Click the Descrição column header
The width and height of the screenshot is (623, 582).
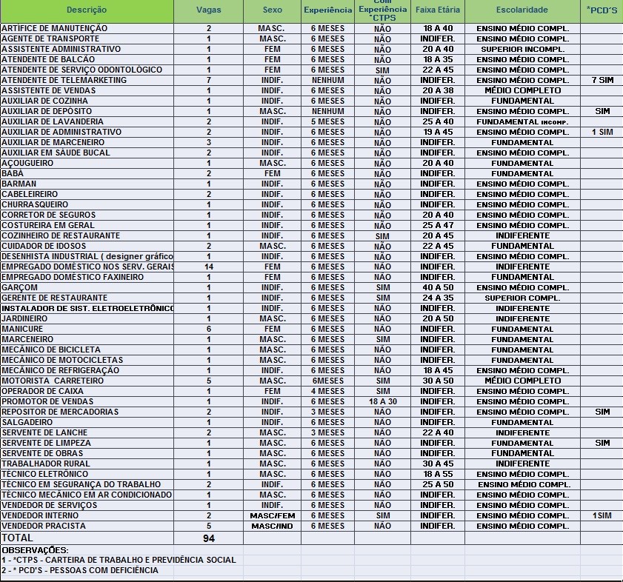click(x=87, y=10)
